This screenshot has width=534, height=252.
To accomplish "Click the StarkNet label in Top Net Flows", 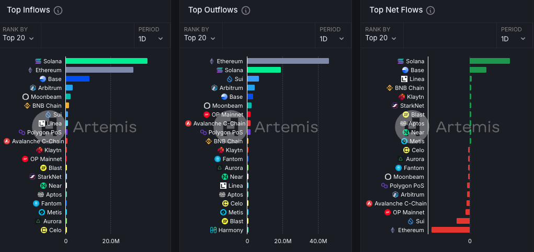I will pos(412,106).
